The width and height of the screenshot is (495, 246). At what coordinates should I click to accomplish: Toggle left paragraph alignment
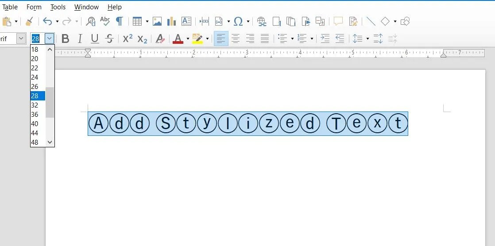coord(221,39)
